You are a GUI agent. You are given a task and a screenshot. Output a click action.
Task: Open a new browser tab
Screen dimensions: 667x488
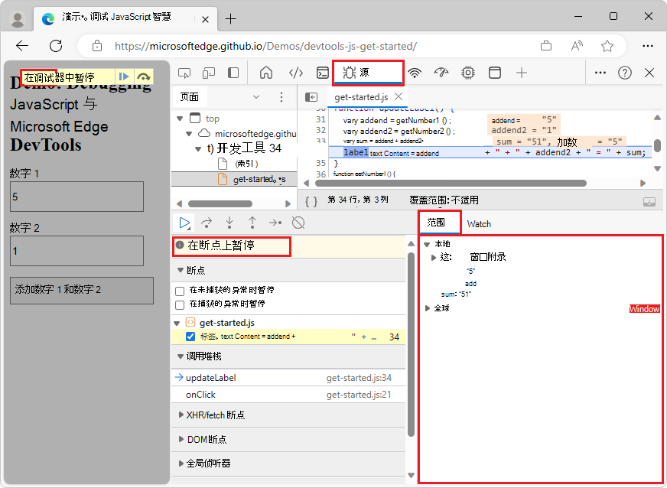click(x=230, y=18)
